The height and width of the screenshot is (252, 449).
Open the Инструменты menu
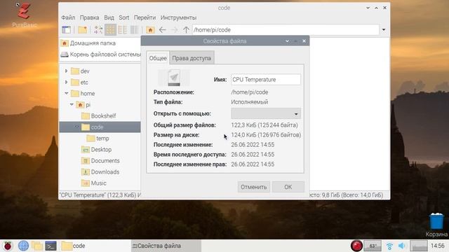coord(178,17)
